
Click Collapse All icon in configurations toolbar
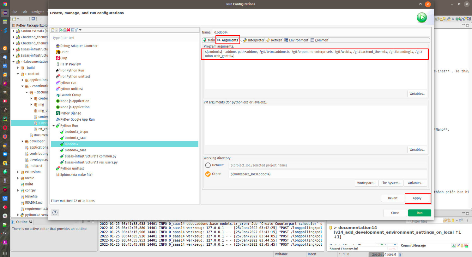[x=72, y=30]
